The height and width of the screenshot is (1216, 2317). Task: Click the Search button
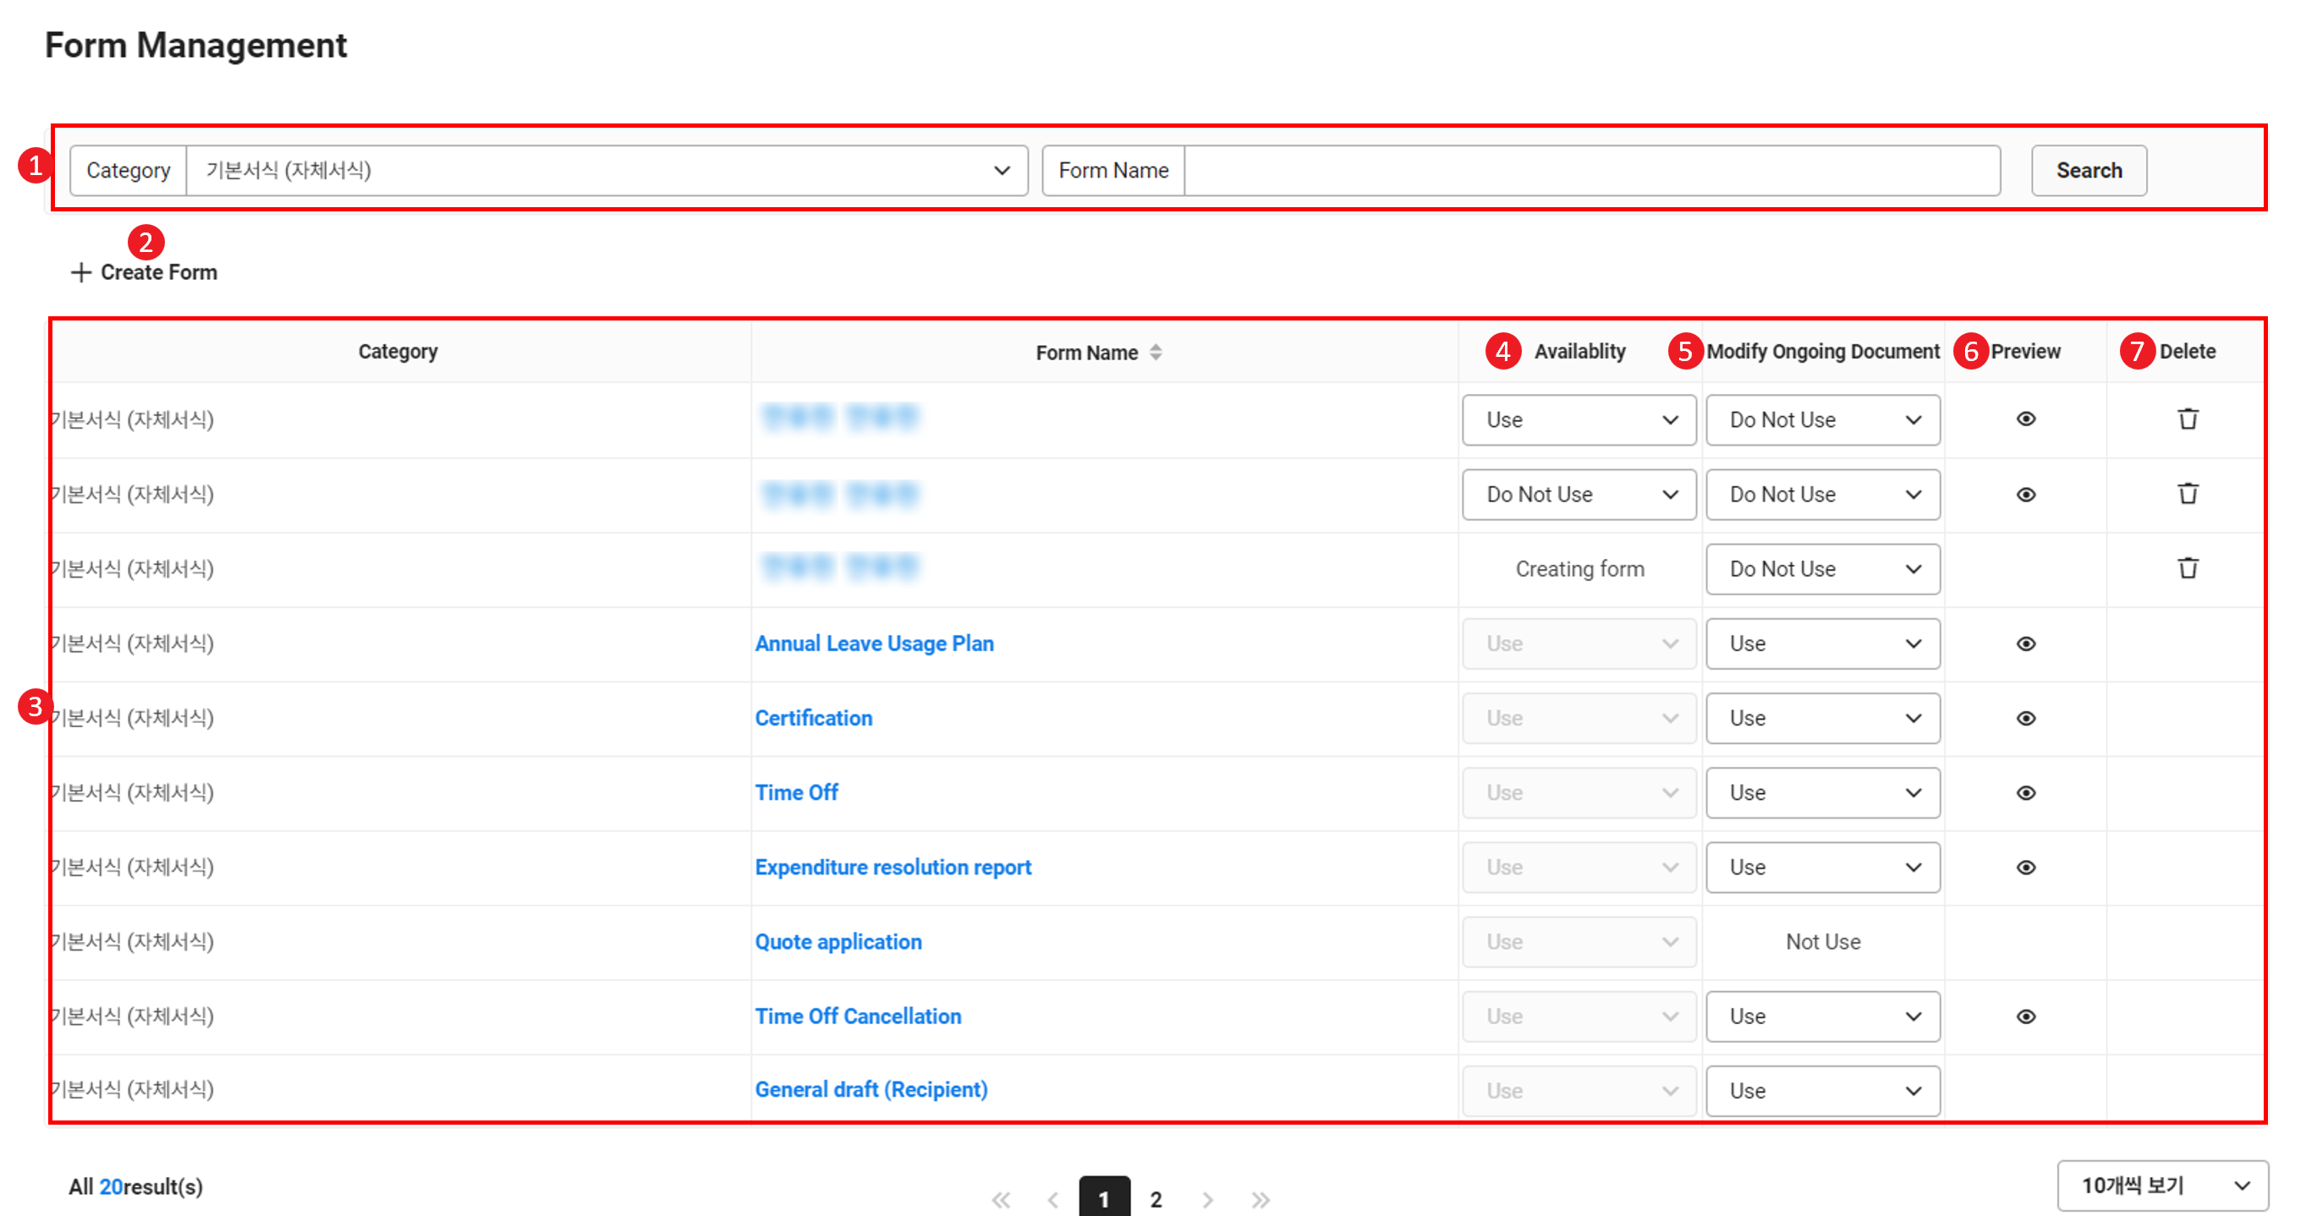(x=2088, y=171)
